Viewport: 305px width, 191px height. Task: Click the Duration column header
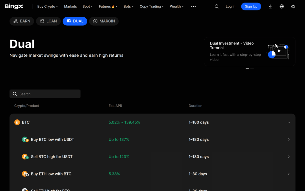click(x=195, y=106)
